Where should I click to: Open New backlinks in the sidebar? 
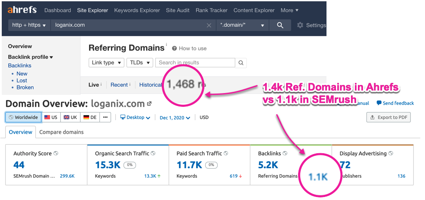click(22, 73)
